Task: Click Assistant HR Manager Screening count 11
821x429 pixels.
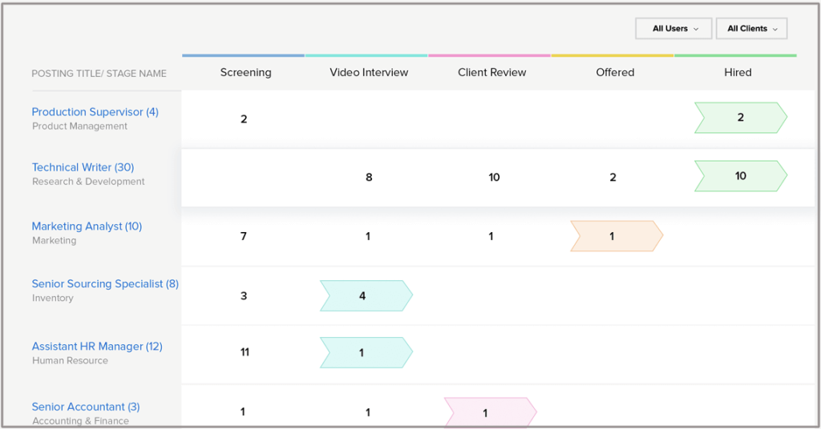Action: tap(245, 352)
